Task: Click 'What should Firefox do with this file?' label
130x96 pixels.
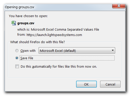Action: [38, 42]
